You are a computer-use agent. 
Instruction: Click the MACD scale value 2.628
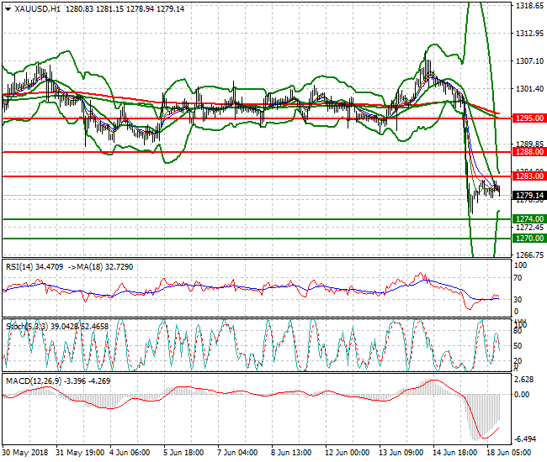(528, 380)
